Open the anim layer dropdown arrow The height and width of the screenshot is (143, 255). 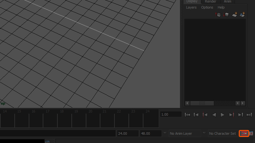pos(165,133)
